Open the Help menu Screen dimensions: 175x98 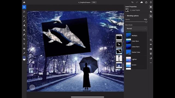[151, 2]
